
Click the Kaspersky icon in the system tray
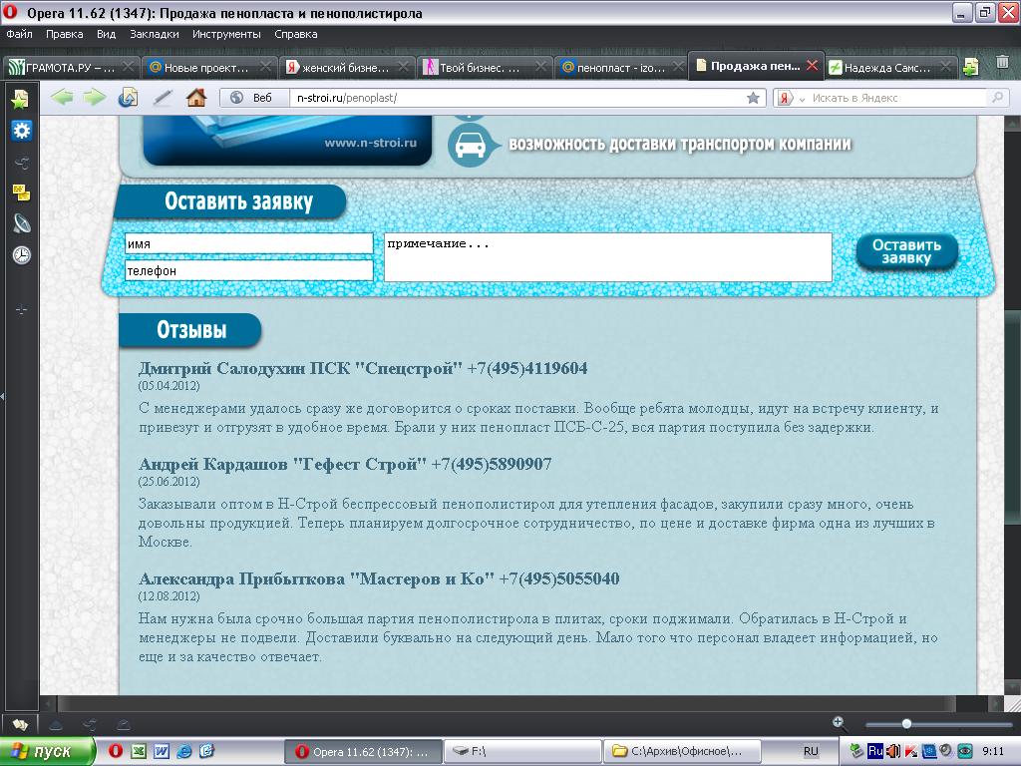coord(911,751)
